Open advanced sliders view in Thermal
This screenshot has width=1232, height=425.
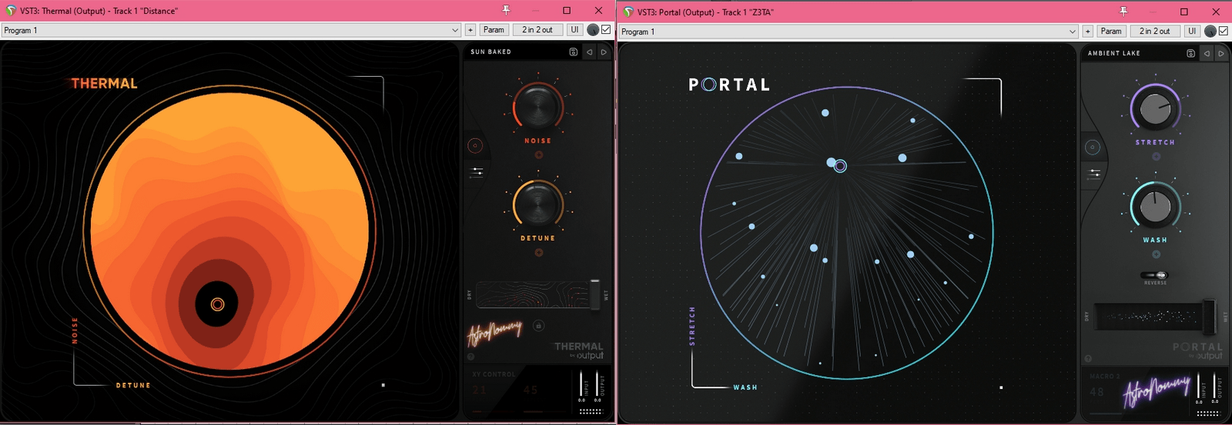(x=477, y=172)
